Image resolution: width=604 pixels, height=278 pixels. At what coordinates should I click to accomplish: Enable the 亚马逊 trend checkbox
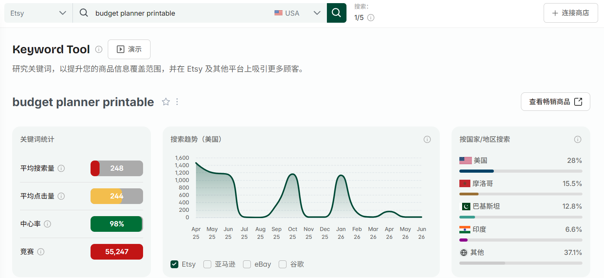(x=207, y=264)
